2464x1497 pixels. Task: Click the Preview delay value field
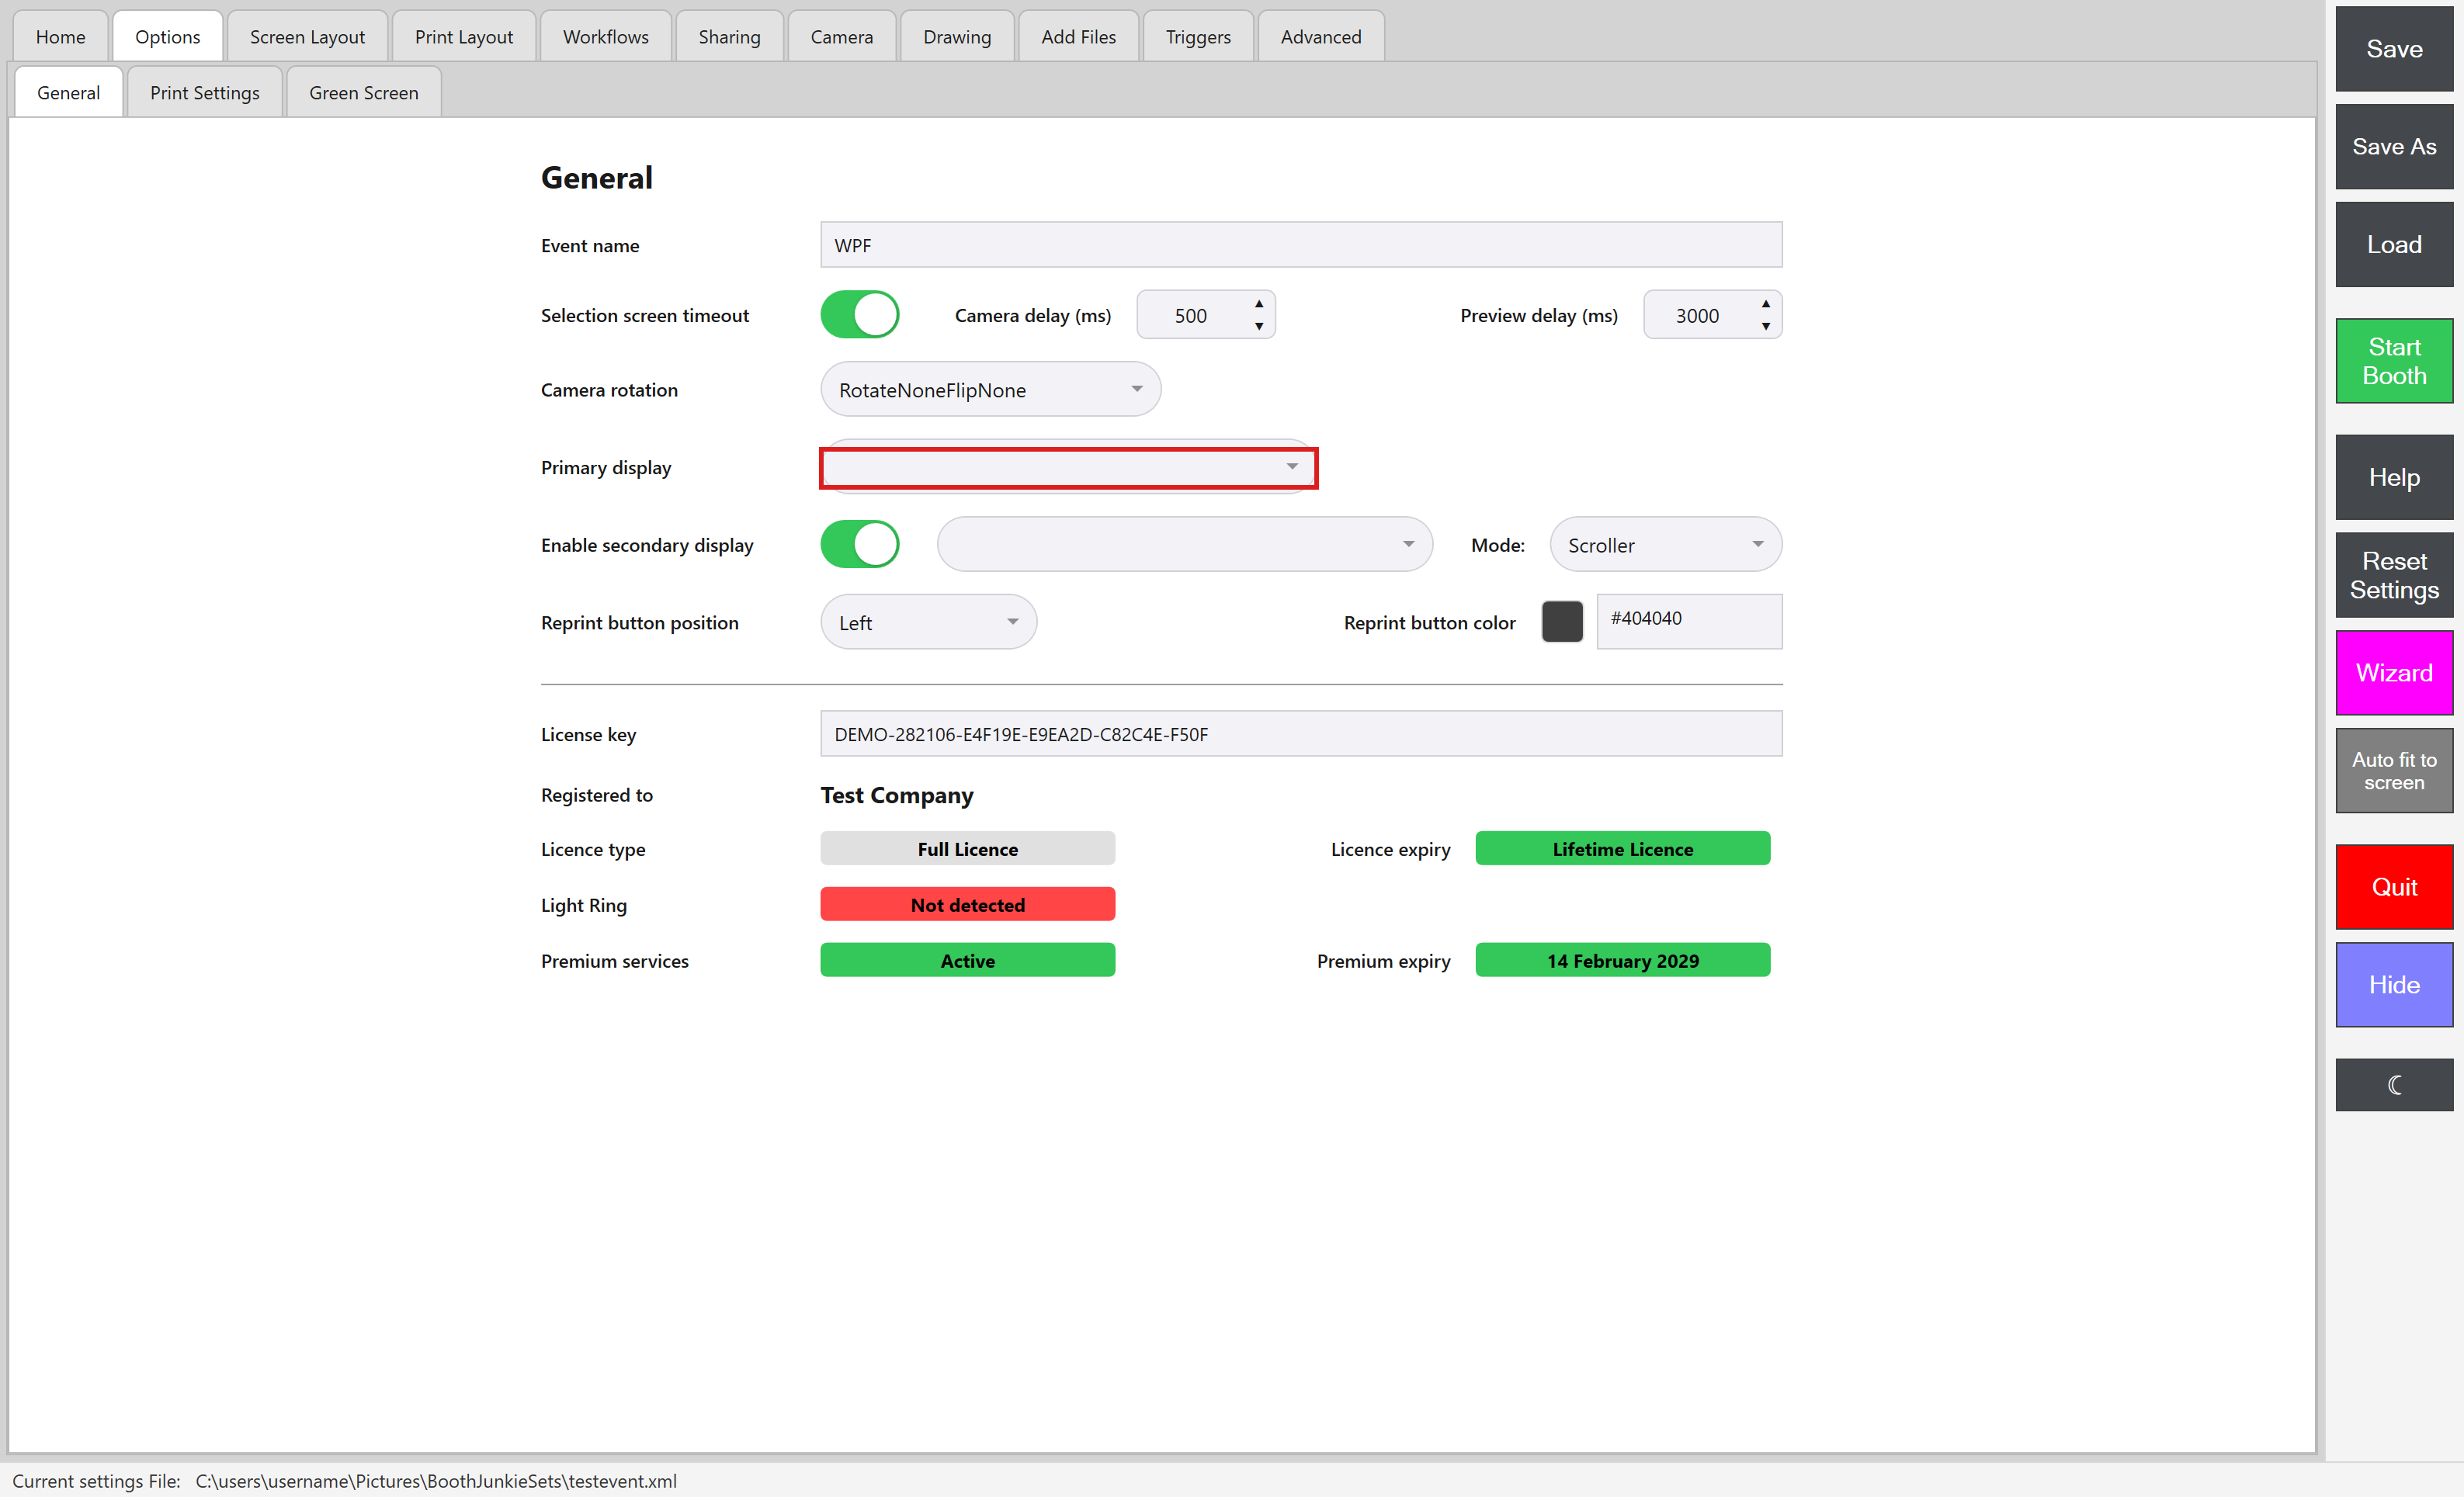(1698, 315)
